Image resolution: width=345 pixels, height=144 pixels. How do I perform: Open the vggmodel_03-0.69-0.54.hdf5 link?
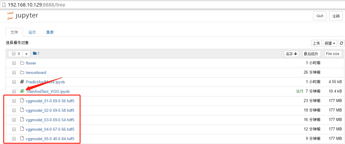click(x=50, y=120)
